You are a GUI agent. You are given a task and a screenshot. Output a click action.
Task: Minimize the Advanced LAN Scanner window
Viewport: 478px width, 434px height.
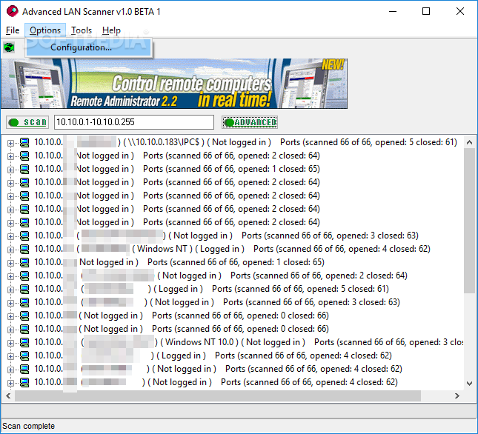point(393,12)
